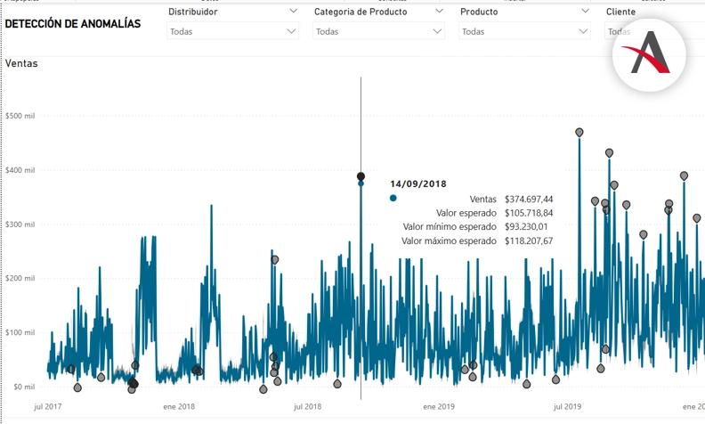This screenshot has width=705, height=424.
Task: Click the blue series dot in the tooltip
Action: pos(393,198)
